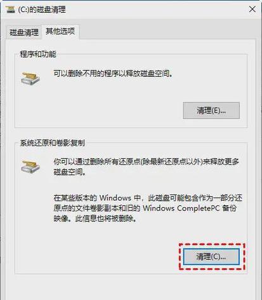This screenshot has width=262, height=300.
Task: Click the 系统还原和卷影复制 group label
Action: [52, 143]
